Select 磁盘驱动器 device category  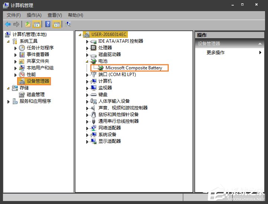110,55
